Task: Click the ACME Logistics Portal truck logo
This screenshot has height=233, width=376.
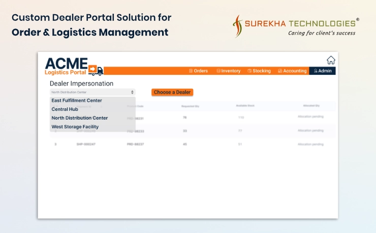Action: pos(74,67)
